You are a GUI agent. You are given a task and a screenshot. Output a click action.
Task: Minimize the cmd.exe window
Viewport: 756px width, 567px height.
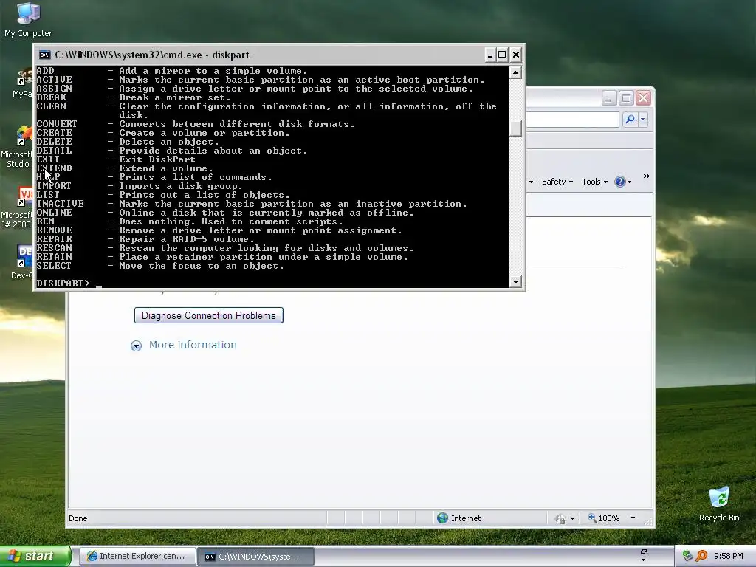tap(490, 55)
